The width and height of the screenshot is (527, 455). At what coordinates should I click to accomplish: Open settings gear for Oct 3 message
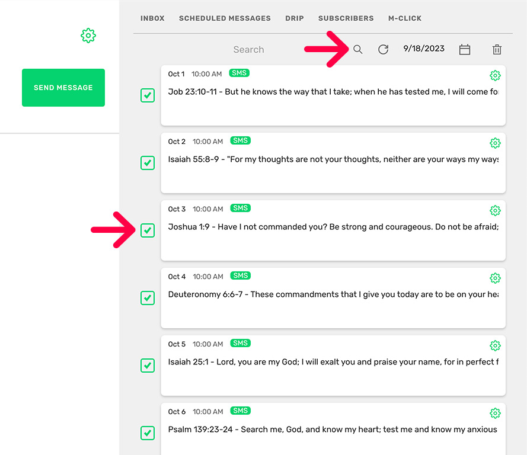click(x=495, y=210)
